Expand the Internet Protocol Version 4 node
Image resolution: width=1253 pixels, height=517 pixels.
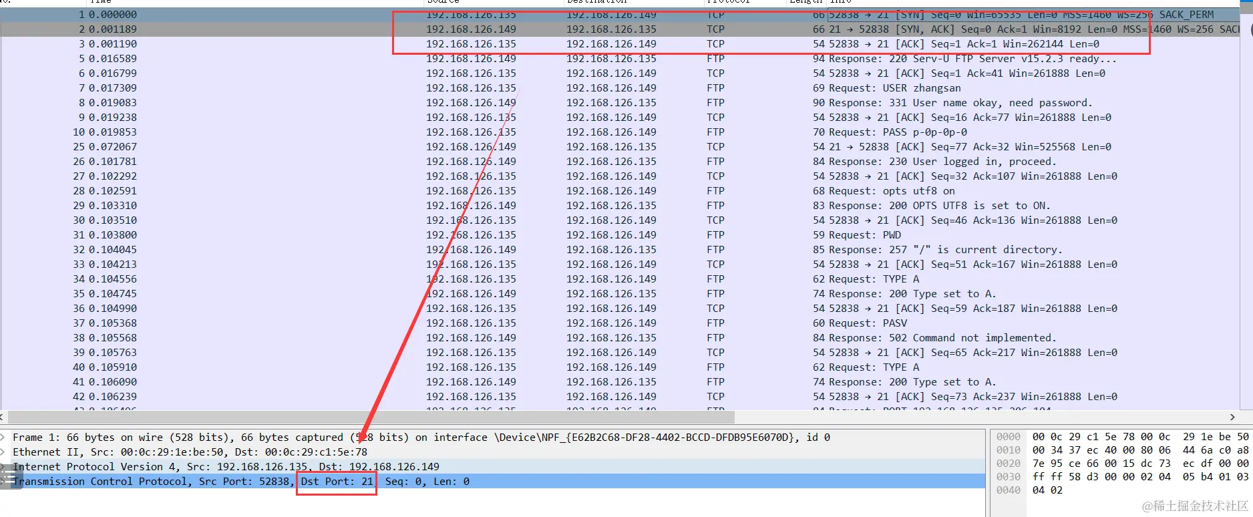tap(4, 467)
